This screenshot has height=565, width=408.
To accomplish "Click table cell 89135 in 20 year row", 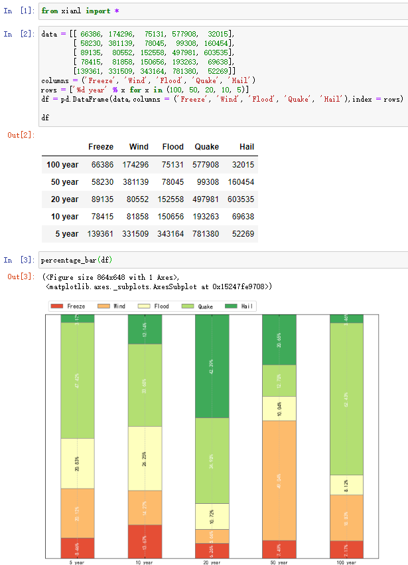I will coord(103,199).
